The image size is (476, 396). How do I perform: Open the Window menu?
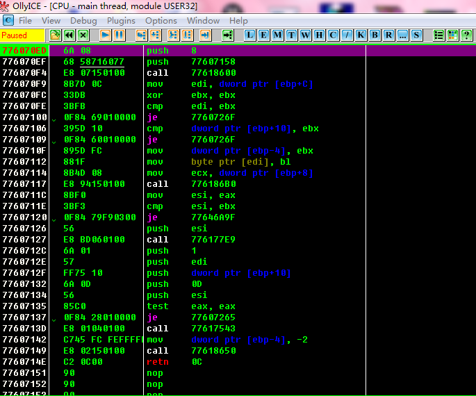(203, 21)
